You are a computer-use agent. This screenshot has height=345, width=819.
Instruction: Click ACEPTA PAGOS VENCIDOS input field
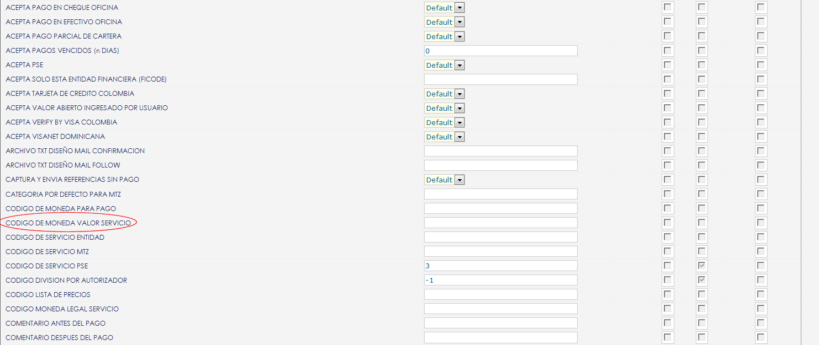pos(500,51)
